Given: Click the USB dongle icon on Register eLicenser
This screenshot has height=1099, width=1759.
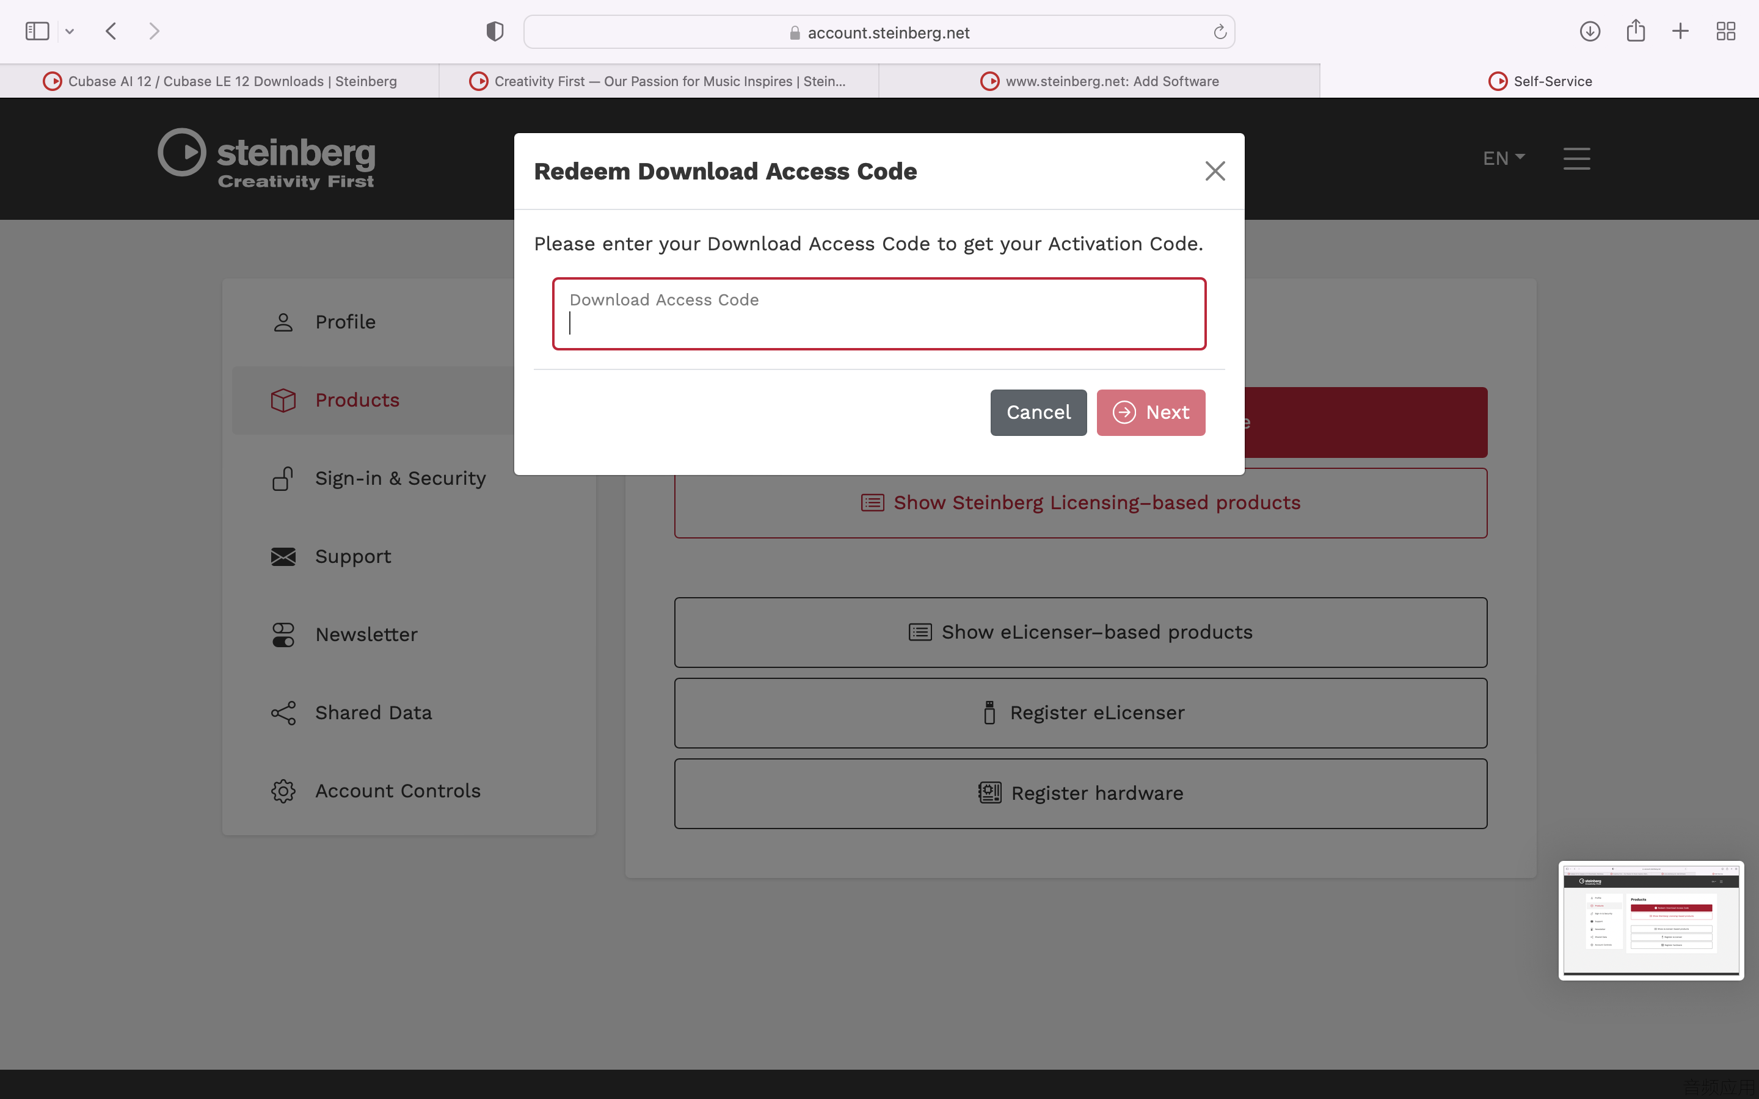Looking at the screenshot, I should tap(989, 713).
